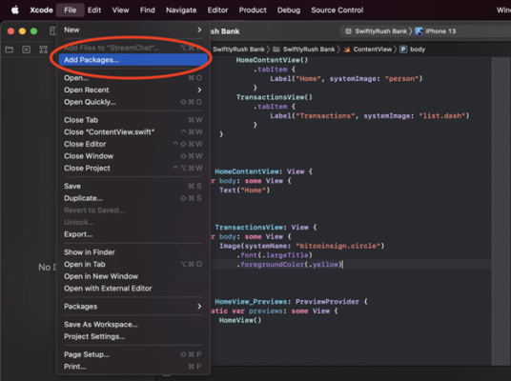Viewport: 511px width, 381px height.
Task: Expand the New submenu
Action: click(x=133, y=30)
